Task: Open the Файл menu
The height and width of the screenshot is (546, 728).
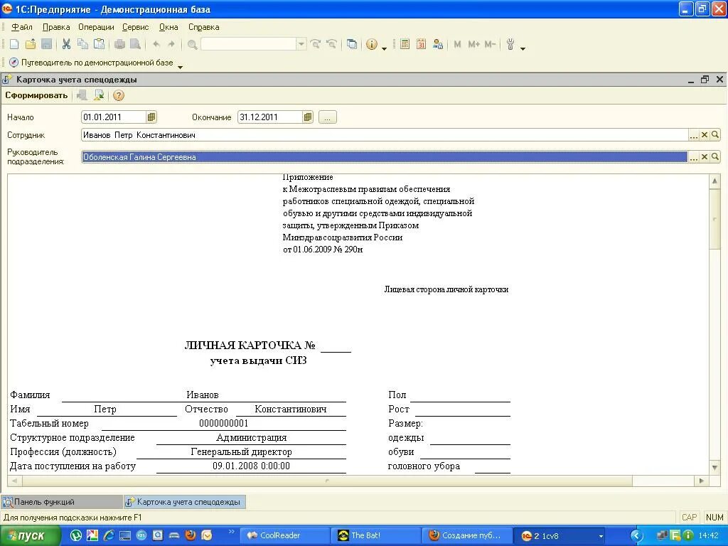Action: (x=22, y=27)
